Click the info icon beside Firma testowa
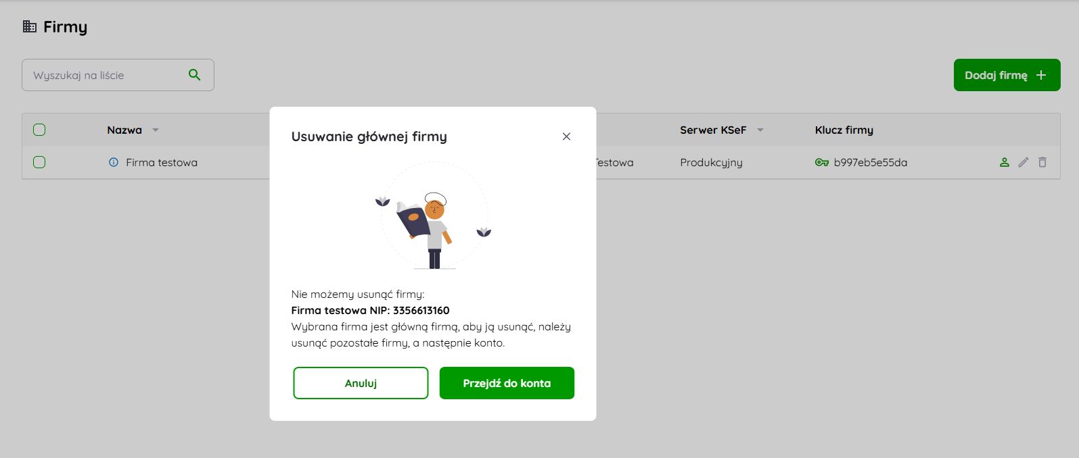The height and width of the screenshot is (458, 1079). click(x=114, y=162)
